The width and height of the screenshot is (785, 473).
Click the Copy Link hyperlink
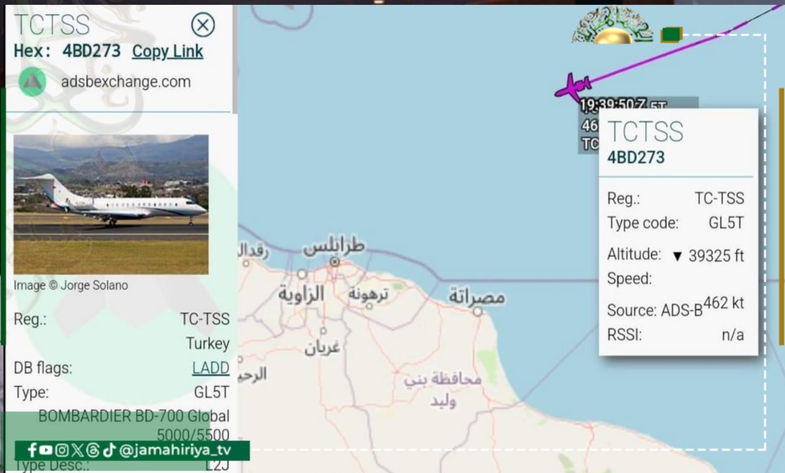167,51
